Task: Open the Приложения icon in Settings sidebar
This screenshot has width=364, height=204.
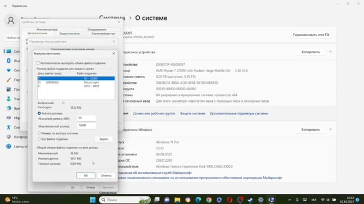Action: point(9,90)
